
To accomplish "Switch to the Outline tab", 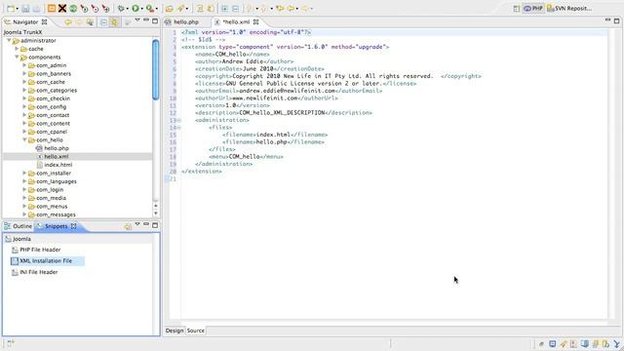I will point(18,226).
